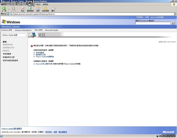Click the status bar page icon
177x138 pixels.
tap(1, 136)
